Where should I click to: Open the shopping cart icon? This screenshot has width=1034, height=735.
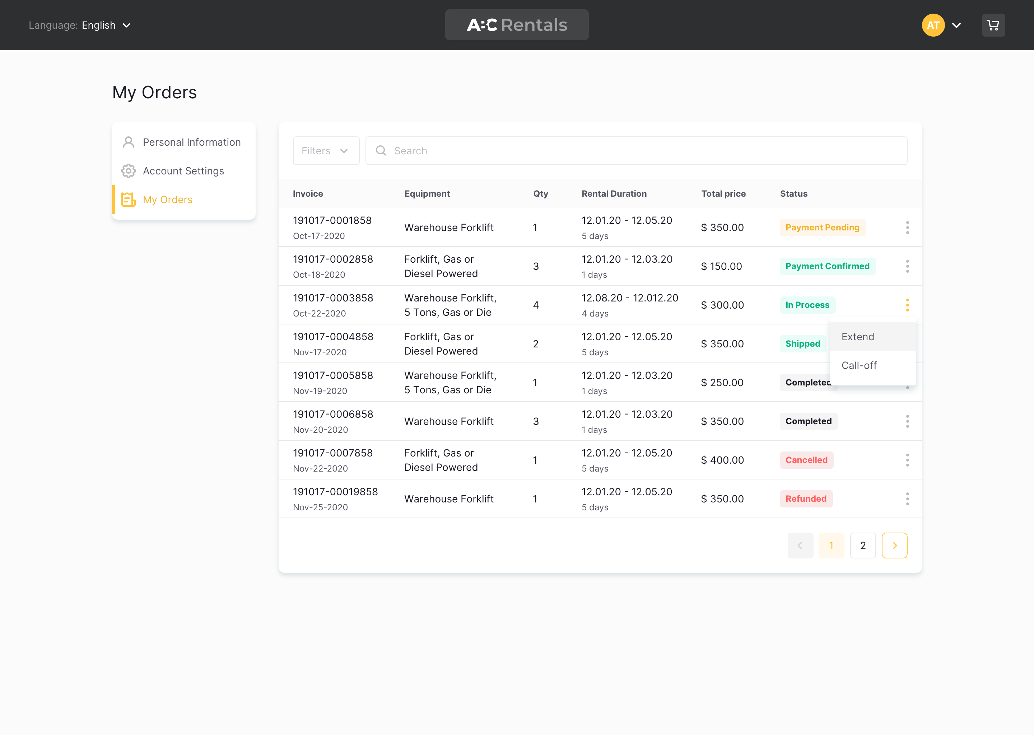(993, 25)
